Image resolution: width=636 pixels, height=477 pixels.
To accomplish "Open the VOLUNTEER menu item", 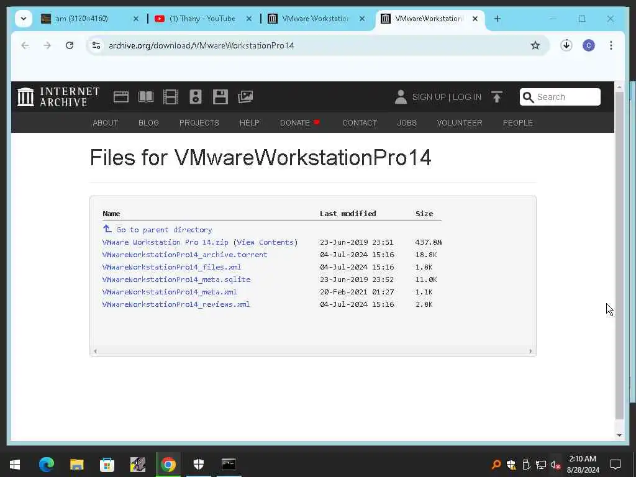I will 460,122.
